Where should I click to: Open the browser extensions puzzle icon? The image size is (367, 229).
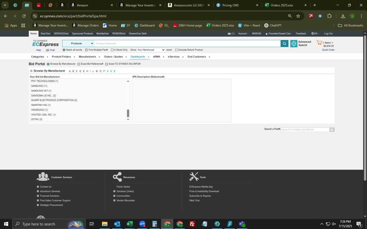(x=329, y=16)
